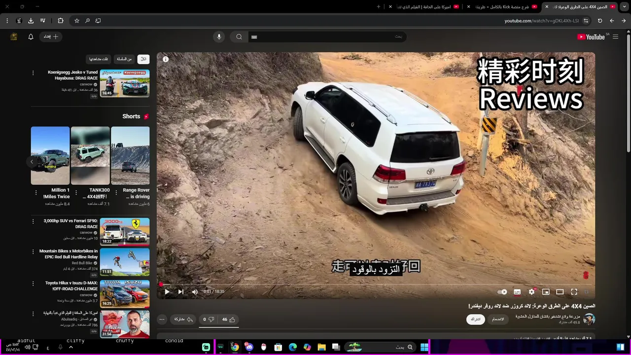631x355 pixels.
Task: Enter full screen mode
Action: pos(574,292)
